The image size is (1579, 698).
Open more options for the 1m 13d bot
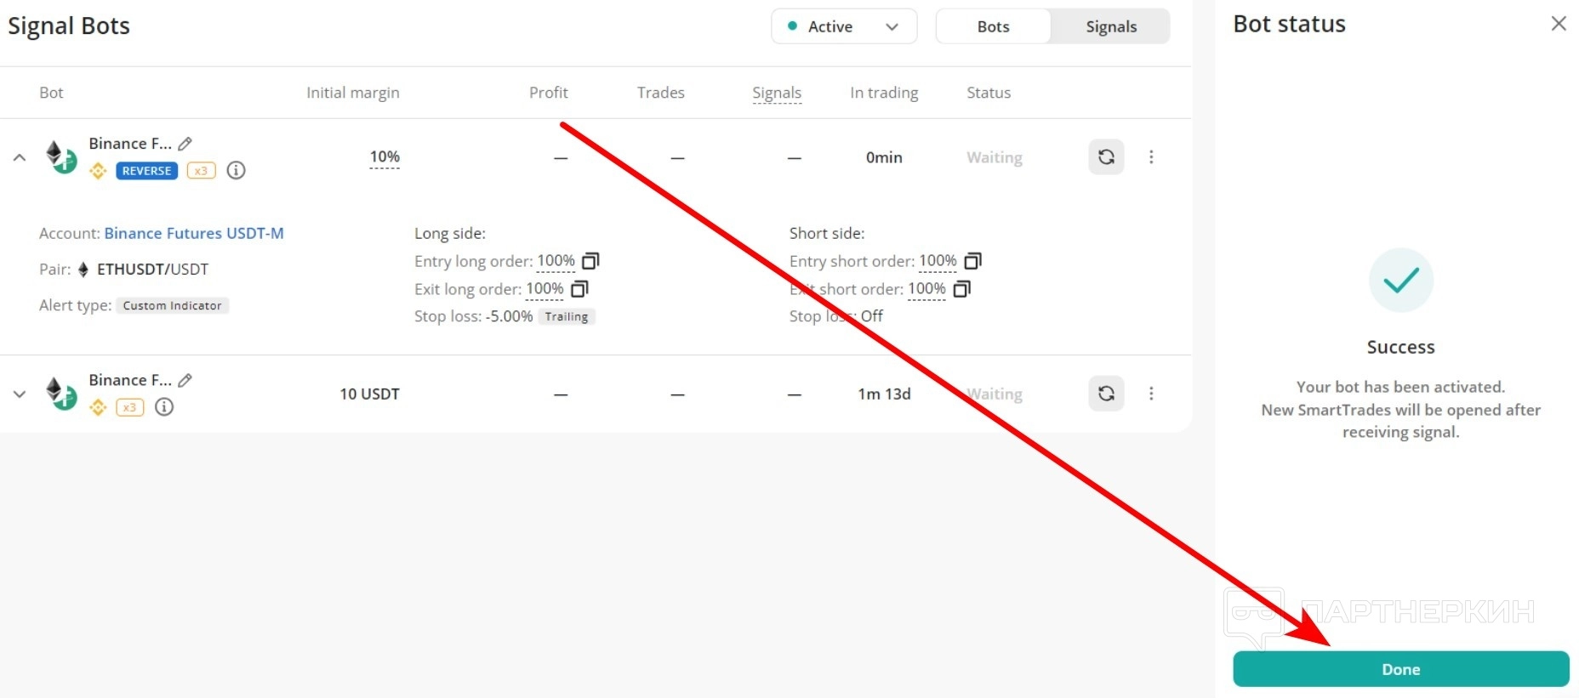(x=1151, y=394)
